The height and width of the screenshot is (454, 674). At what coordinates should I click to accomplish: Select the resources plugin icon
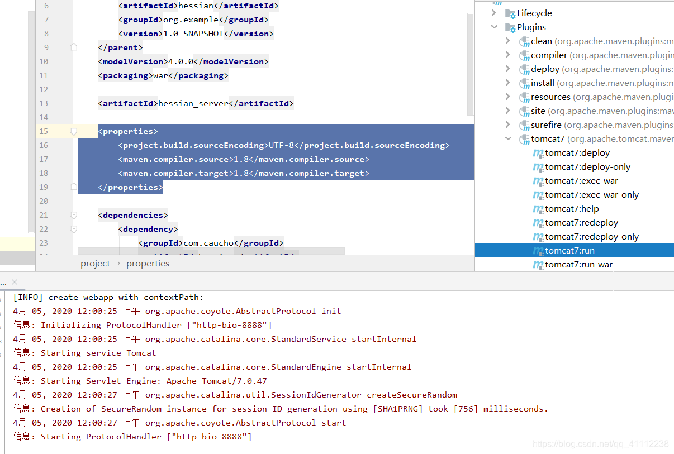[x=524, y=97]
